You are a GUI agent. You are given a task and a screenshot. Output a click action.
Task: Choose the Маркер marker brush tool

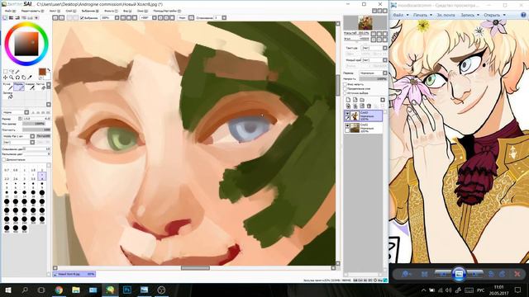[x=19, y=87]
